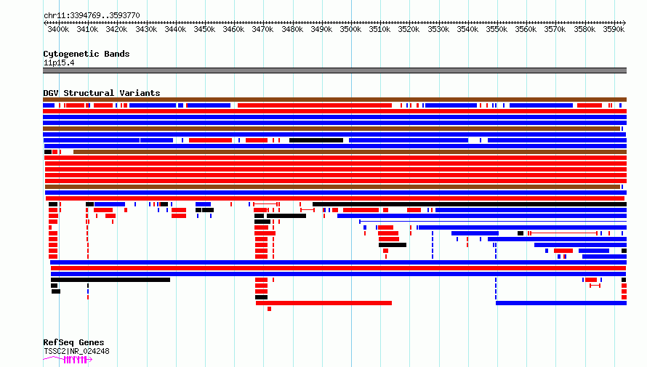The height and width of the screenshot is (367, 647).
Task: Click the gray 11p15.4 cytogenetic band bar
Action: [334, 70]
